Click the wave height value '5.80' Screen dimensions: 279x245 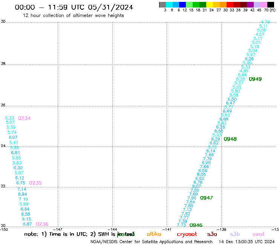click(235, 91)
